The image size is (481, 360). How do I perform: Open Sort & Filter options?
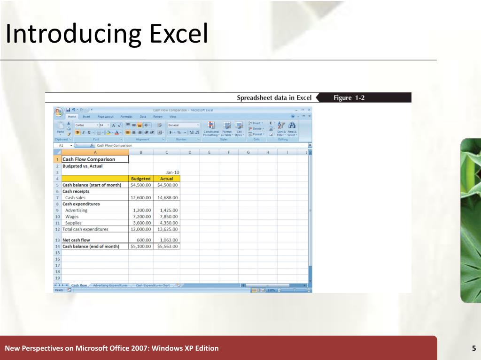(x=281, y=129)
